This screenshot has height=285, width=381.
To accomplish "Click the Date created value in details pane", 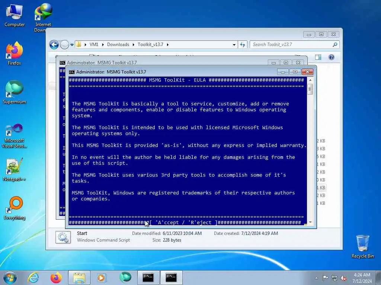I will 259,233.
